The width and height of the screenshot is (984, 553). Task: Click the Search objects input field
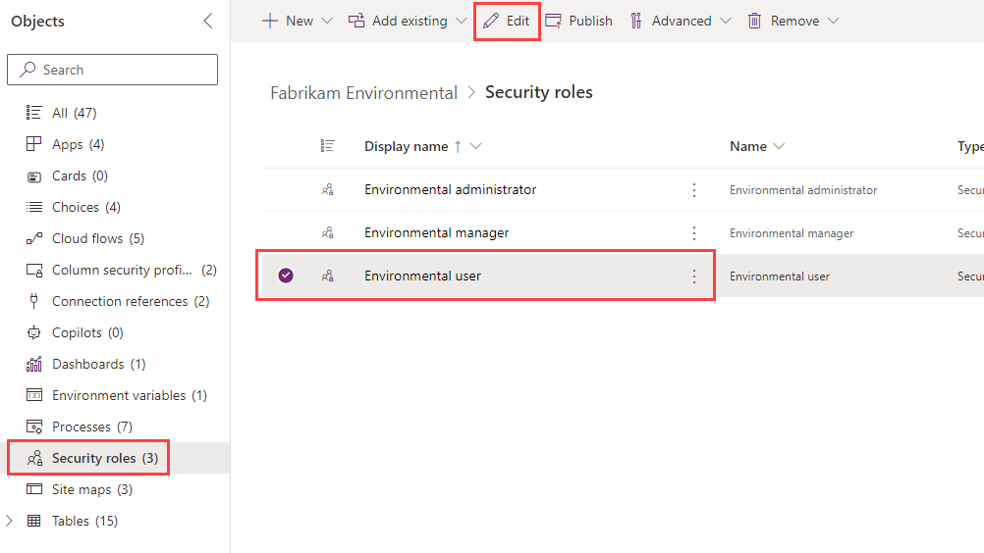(x=112, y=70)
